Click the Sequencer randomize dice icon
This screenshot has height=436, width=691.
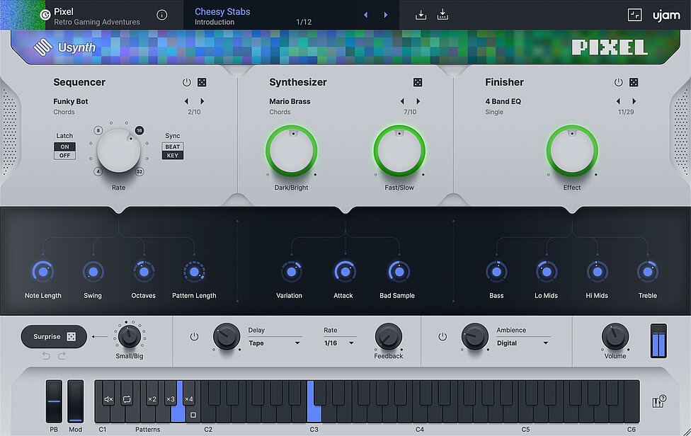pos(202,83)
